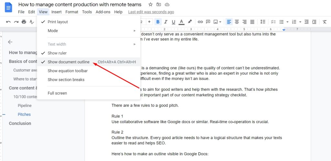Add a comment

pyautogui.click(x=208, y=22)
